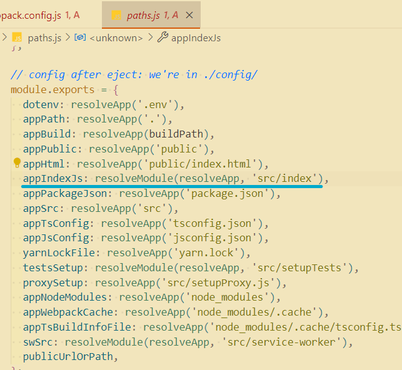Open the <unknown> breadcrumb segment

116,38
